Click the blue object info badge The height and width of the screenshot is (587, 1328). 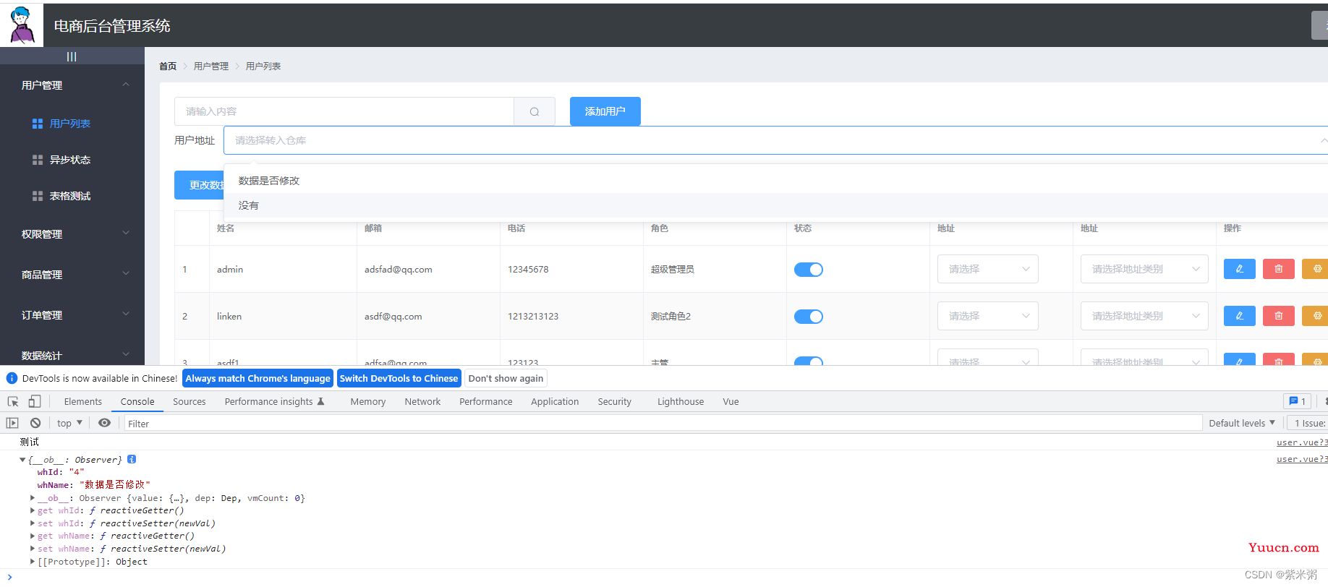pos(132,459)
